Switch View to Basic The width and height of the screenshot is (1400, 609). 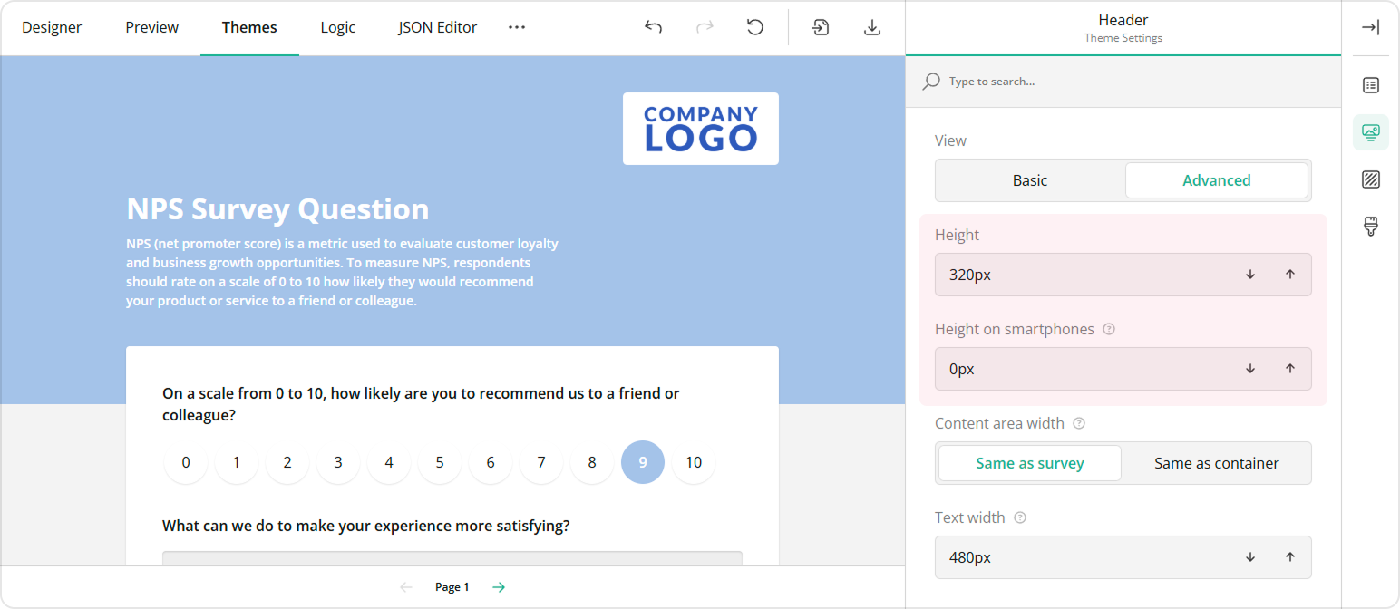pos(1029,179)
